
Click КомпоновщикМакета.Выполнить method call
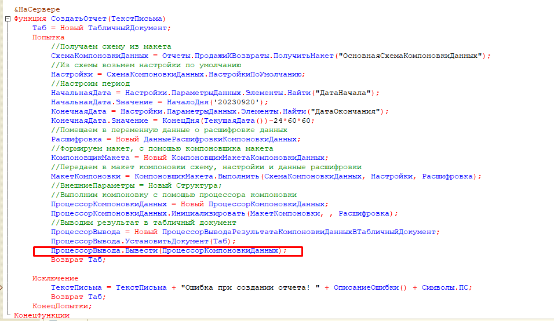tap(197, 176)
